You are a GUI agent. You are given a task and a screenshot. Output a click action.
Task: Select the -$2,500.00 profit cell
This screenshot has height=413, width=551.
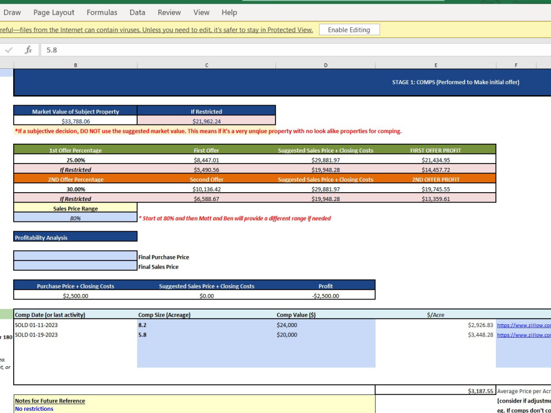point(326,296)
